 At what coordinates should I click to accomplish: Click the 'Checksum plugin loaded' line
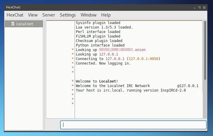click(99, 41)
